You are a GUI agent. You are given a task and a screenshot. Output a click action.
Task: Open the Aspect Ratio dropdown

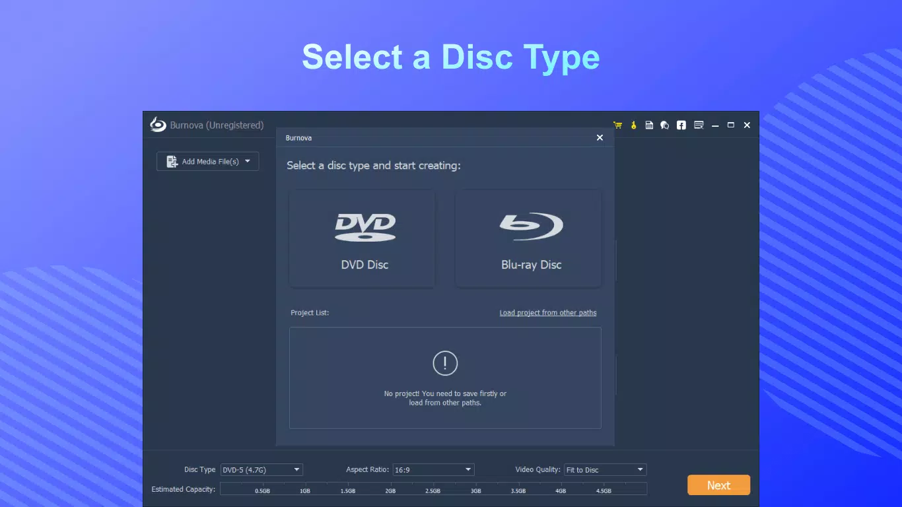(433, 470)
